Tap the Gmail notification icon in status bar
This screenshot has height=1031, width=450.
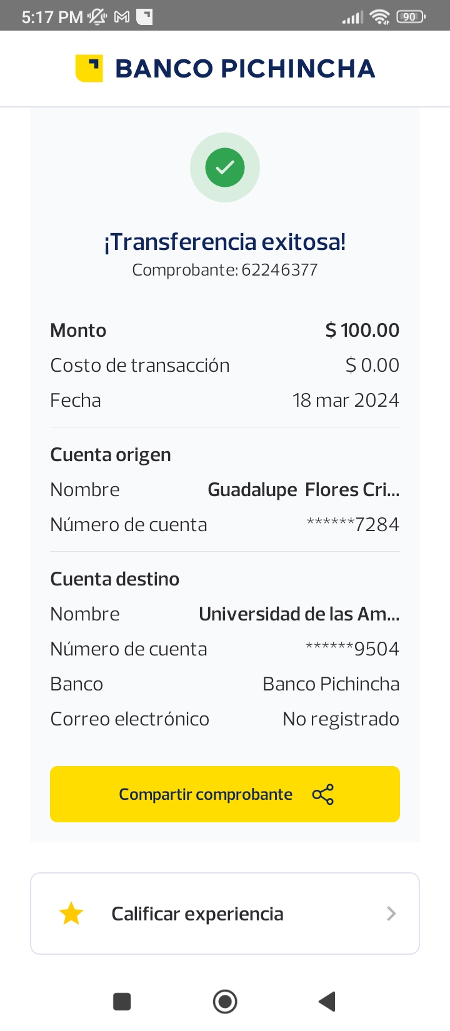click(122, 17)
